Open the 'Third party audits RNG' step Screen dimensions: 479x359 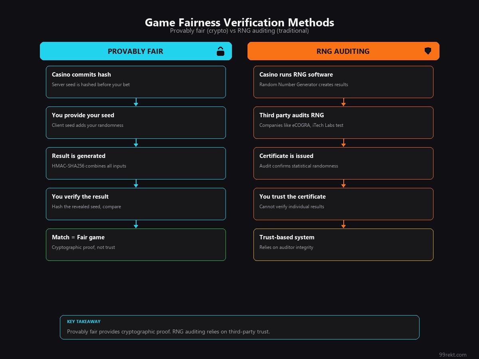[343, 122]
